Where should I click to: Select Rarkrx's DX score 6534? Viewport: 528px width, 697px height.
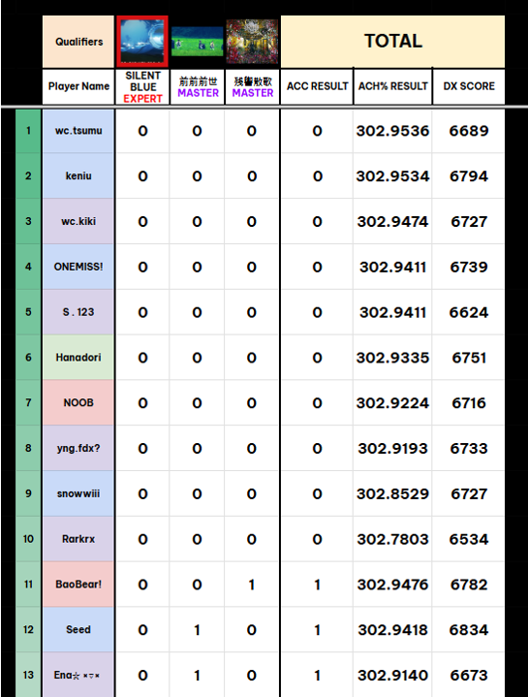click(469, 539)
